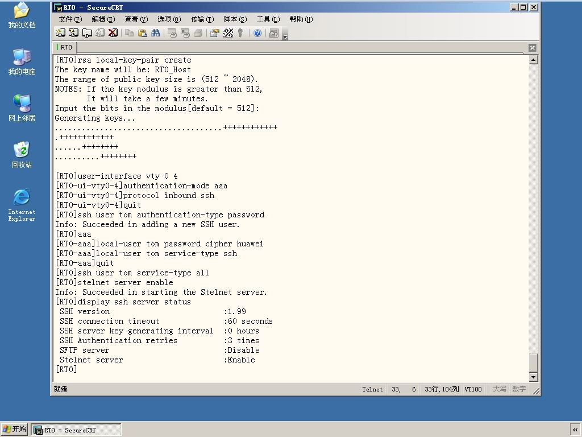Open the 查看(V) menu
The width and height of the screenshot is (582, 437).
click(x=136, y=19)
